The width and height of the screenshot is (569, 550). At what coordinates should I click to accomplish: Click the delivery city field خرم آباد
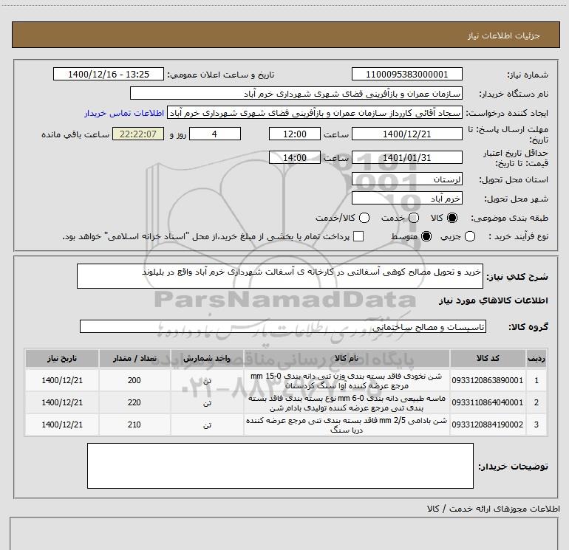tap(406, 199)
